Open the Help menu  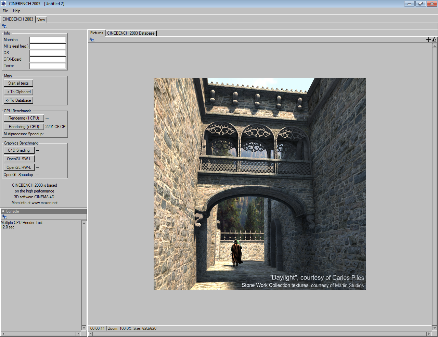17,11
